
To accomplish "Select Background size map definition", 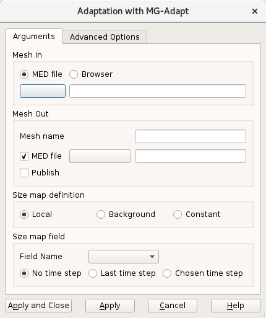I will [x=101, y=214].
